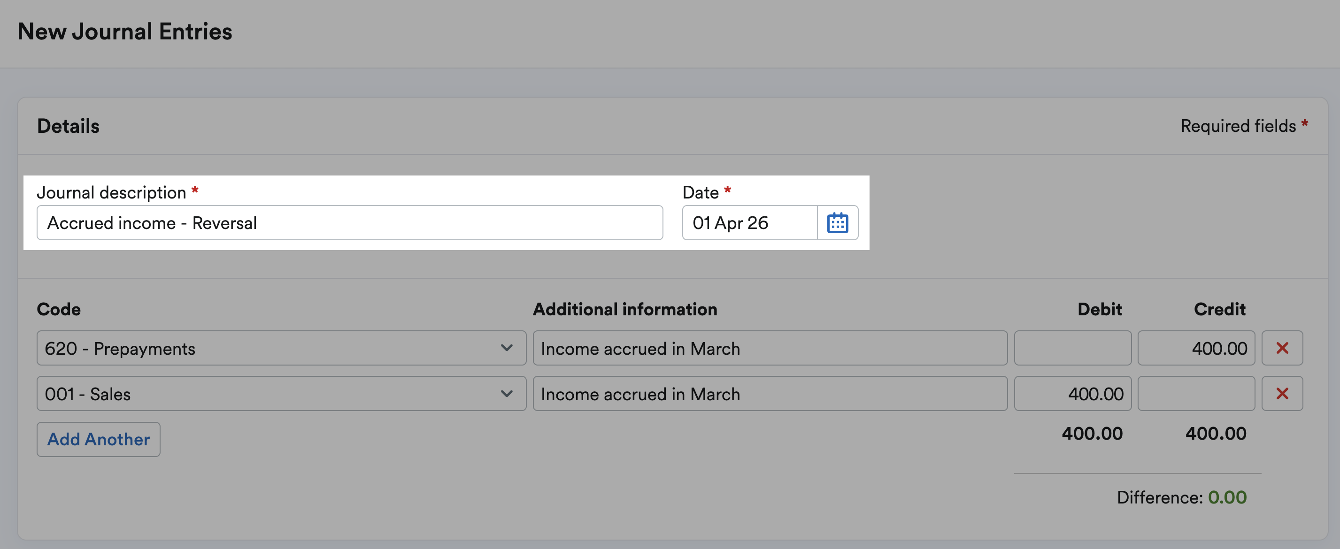1340x549 pixels.
Task: Click the empty Credit field for Sales
Action: tap(1196, 394)
